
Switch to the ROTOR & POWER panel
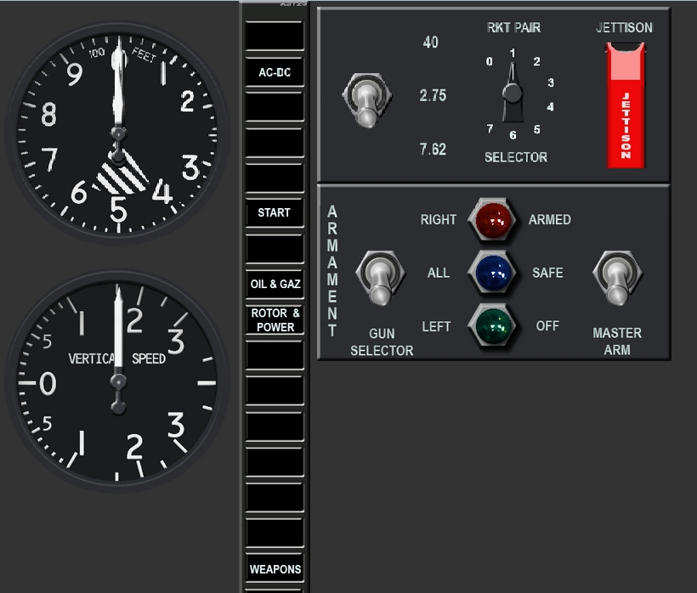pyautogui.click(x=275, y=319)
